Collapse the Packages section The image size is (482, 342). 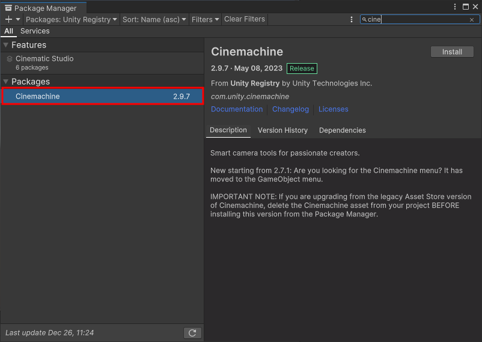click(x=5, y=82)
